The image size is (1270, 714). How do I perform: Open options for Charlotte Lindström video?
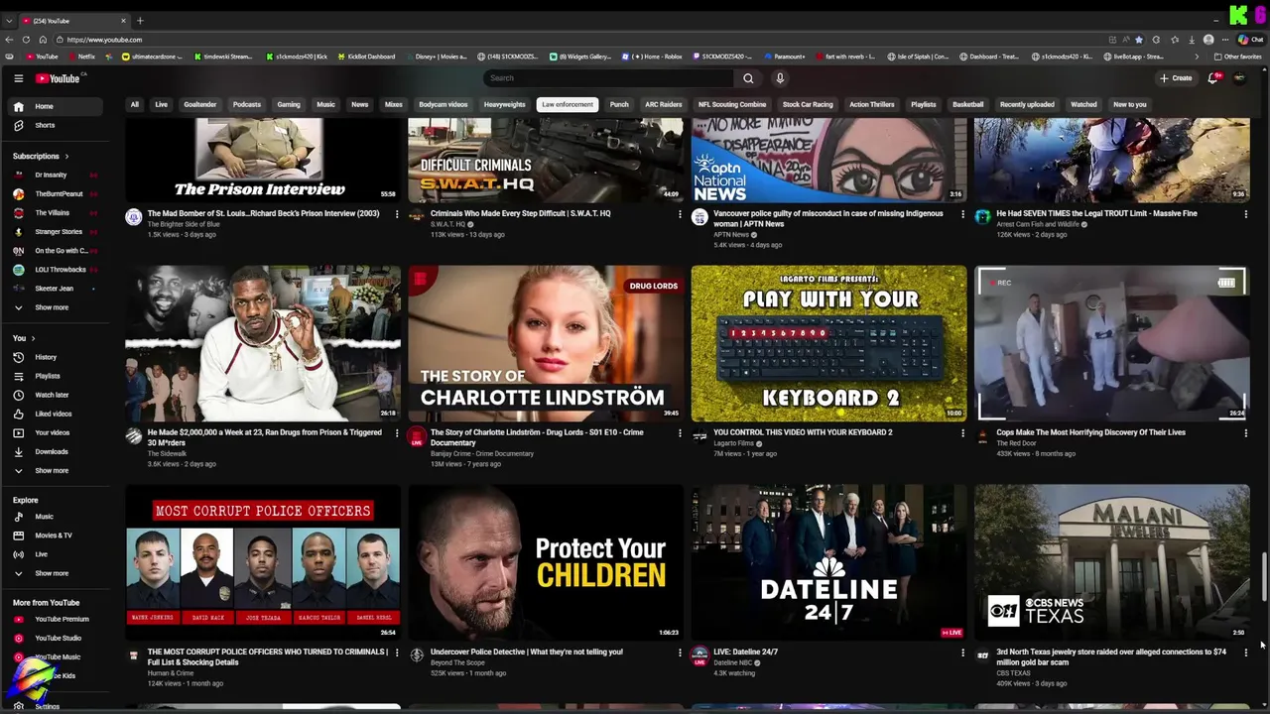tap(680, 433)
